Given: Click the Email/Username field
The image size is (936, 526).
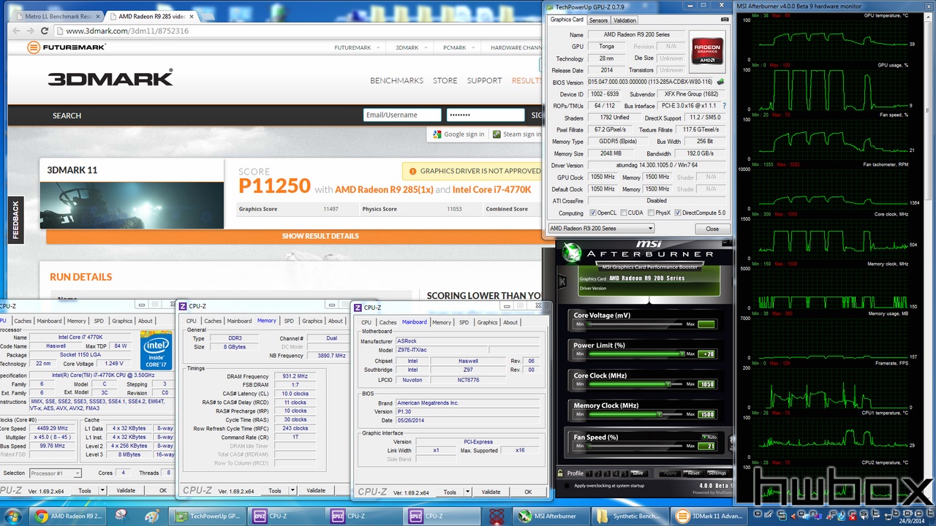Looking at the screenshot, I should [x=402, y=115].
